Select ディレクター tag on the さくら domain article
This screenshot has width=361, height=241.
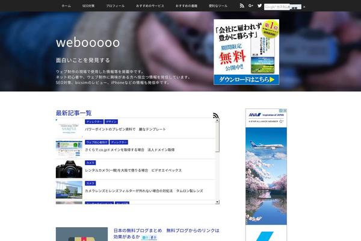119,142
